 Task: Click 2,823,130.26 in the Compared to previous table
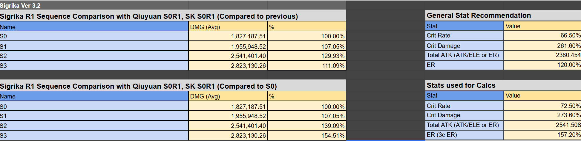click(x=228, y=65)
